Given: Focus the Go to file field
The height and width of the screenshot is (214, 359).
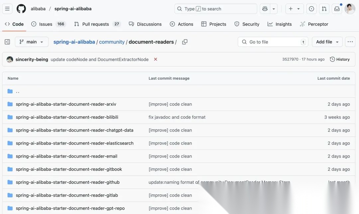Looking at the screenshot, I should [273, 42].
